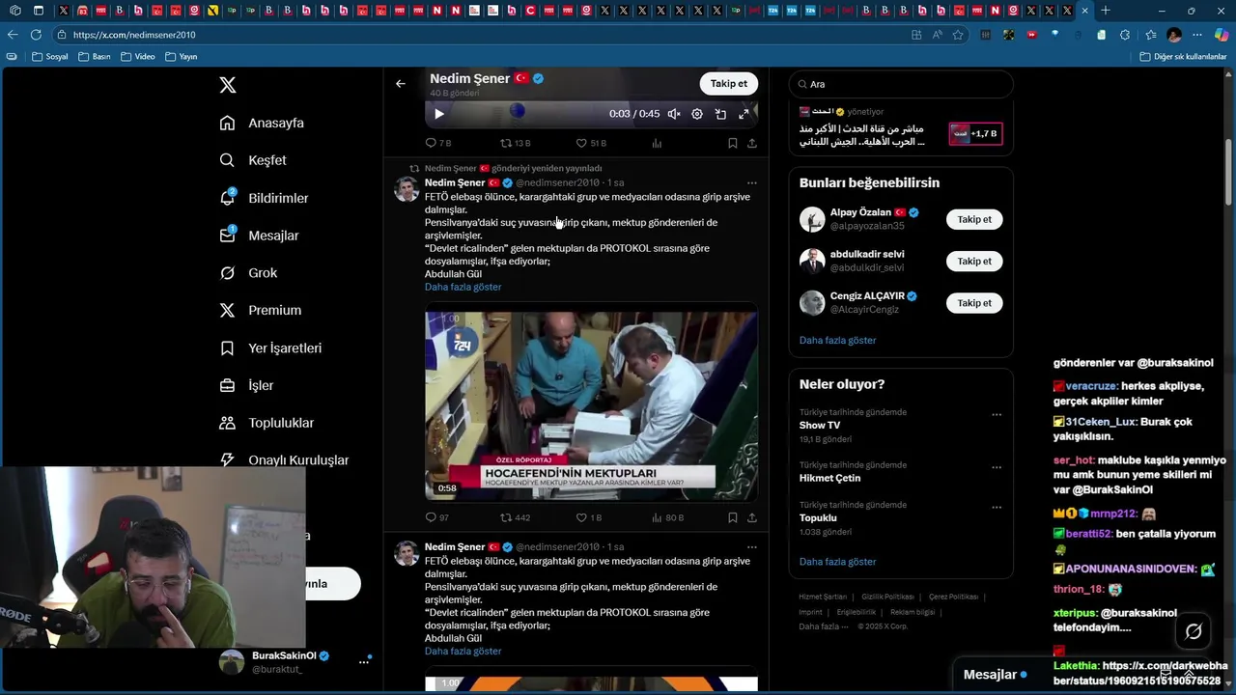Go back with the profile back arrow

401,84
